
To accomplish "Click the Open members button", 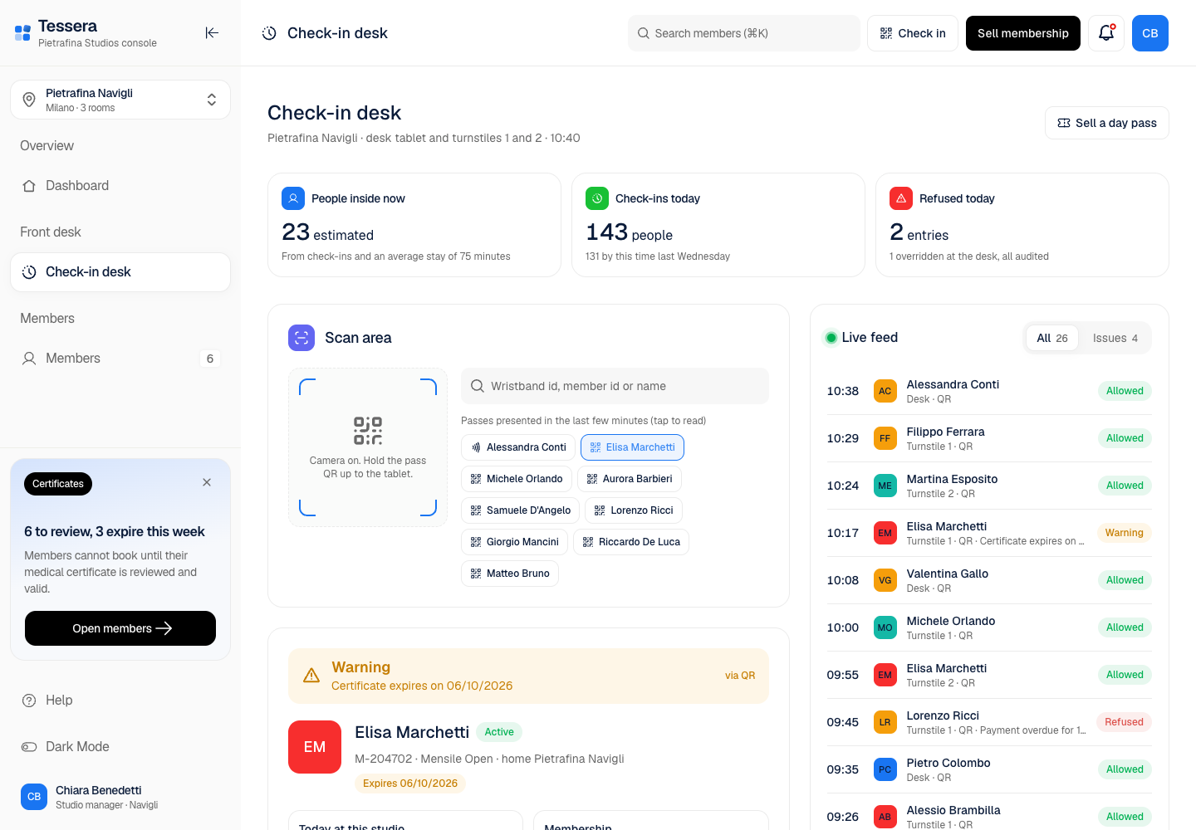I will click(x=120, y=628).
